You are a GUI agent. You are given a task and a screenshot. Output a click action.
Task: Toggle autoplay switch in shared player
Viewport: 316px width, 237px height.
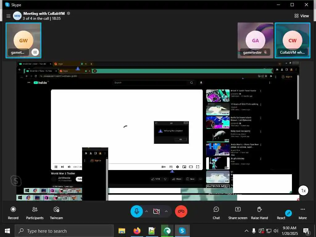click(x=164, y=167)
